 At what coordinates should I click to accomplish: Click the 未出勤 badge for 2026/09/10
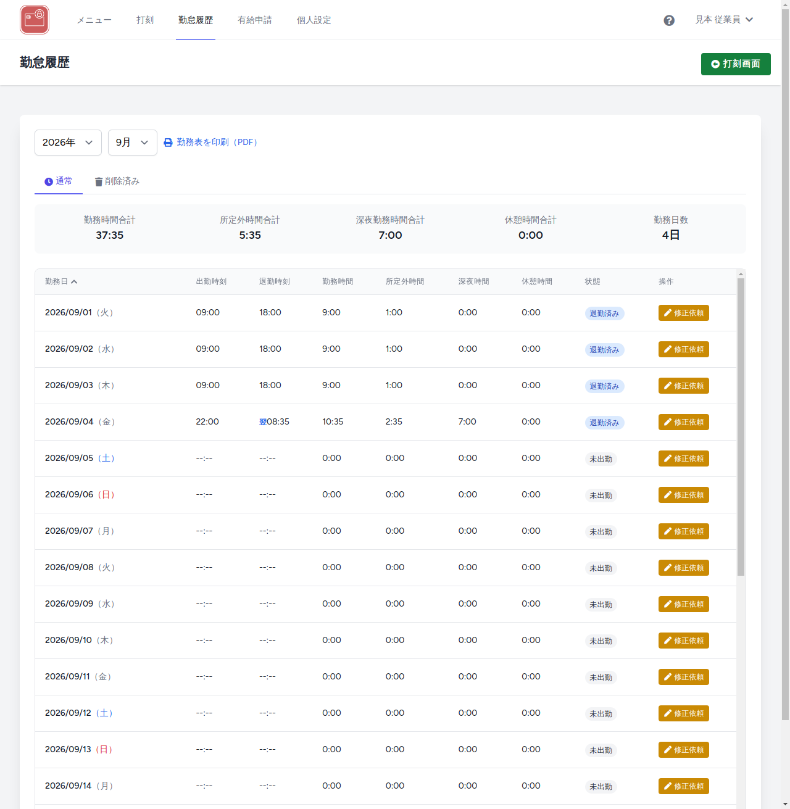coord(601,641)
